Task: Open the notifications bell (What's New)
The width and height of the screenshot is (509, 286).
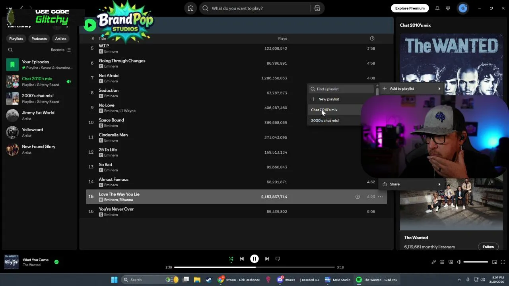Action: (x=437, y=8)
